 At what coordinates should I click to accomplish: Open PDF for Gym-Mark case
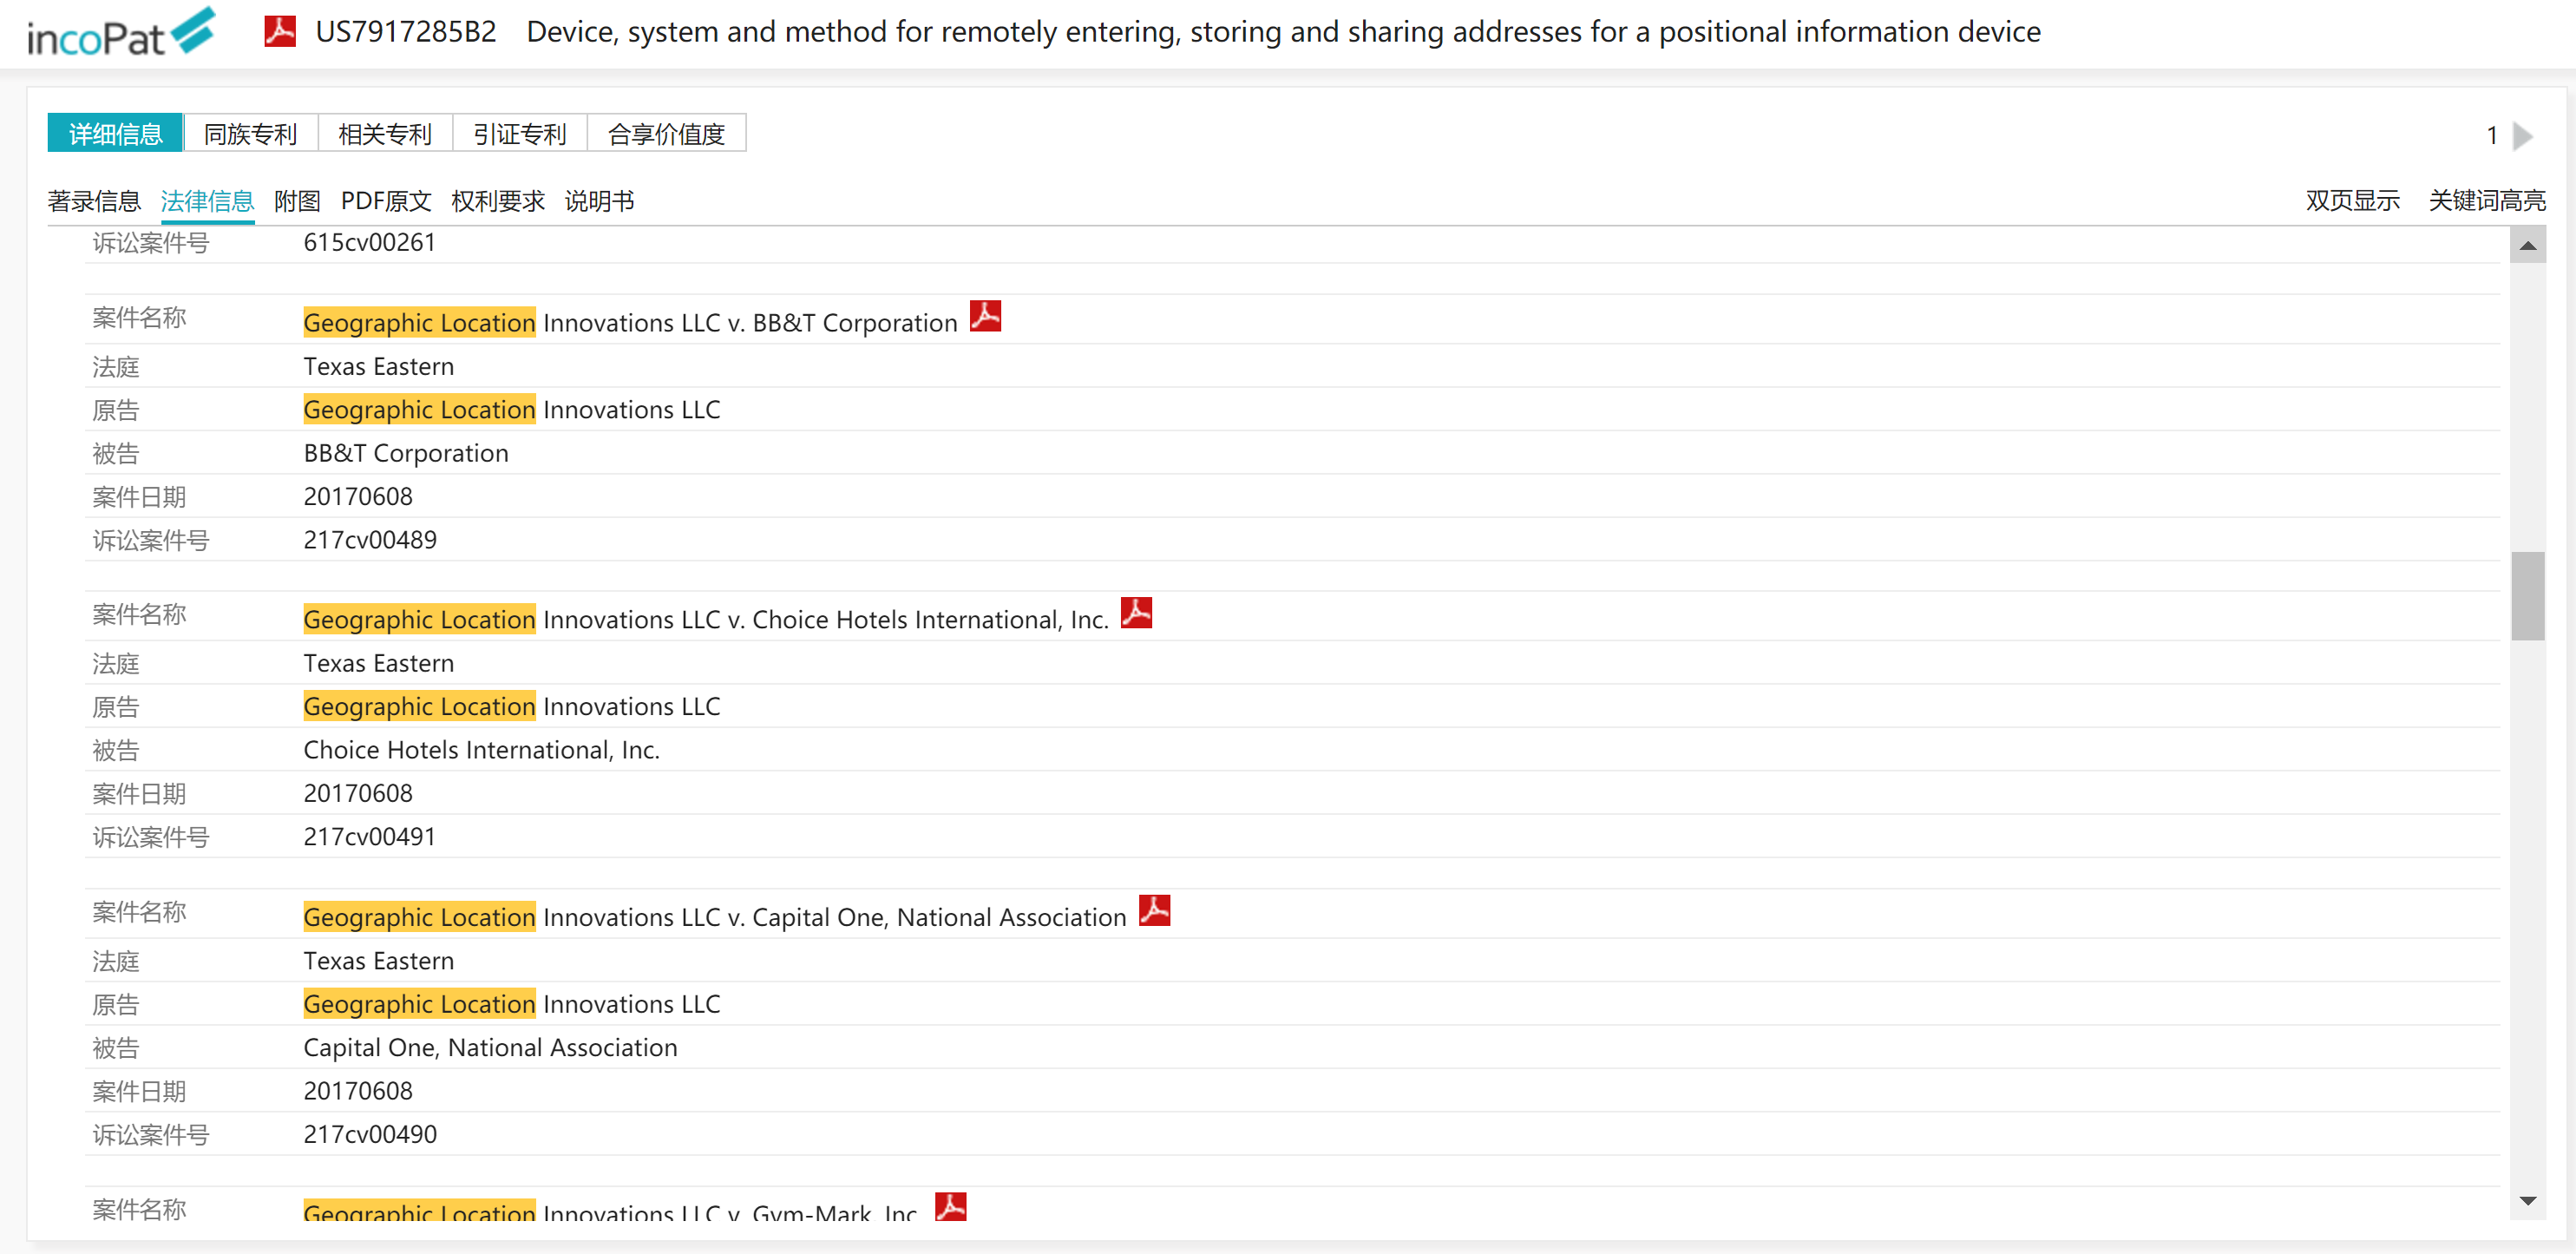click(950, 1207)
